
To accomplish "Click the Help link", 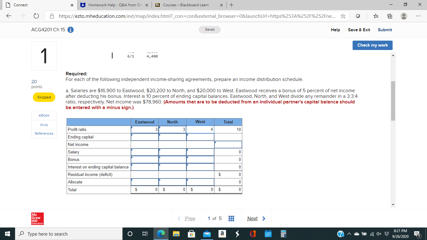I will (x=335, y=30).
